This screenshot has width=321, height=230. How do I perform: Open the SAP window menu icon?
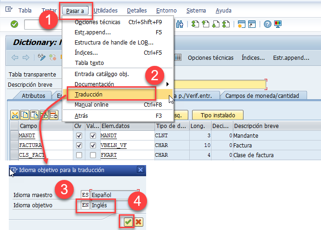point(9,9)
